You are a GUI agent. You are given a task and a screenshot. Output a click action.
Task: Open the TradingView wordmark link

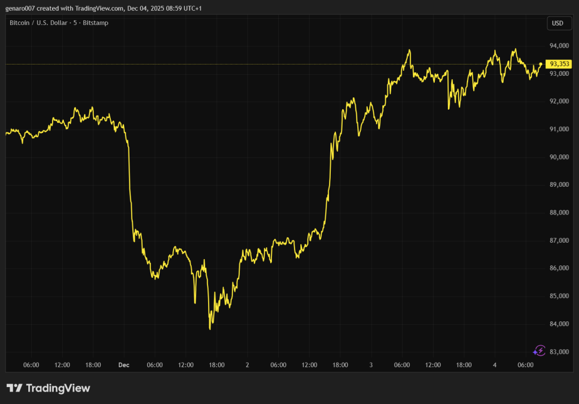(58, 388)
